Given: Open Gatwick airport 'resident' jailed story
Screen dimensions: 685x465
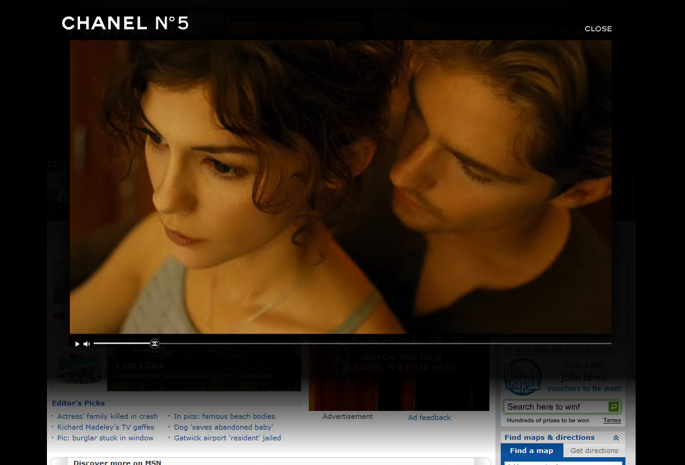Looking at the screenshot, I should click(x=228, y=438).
